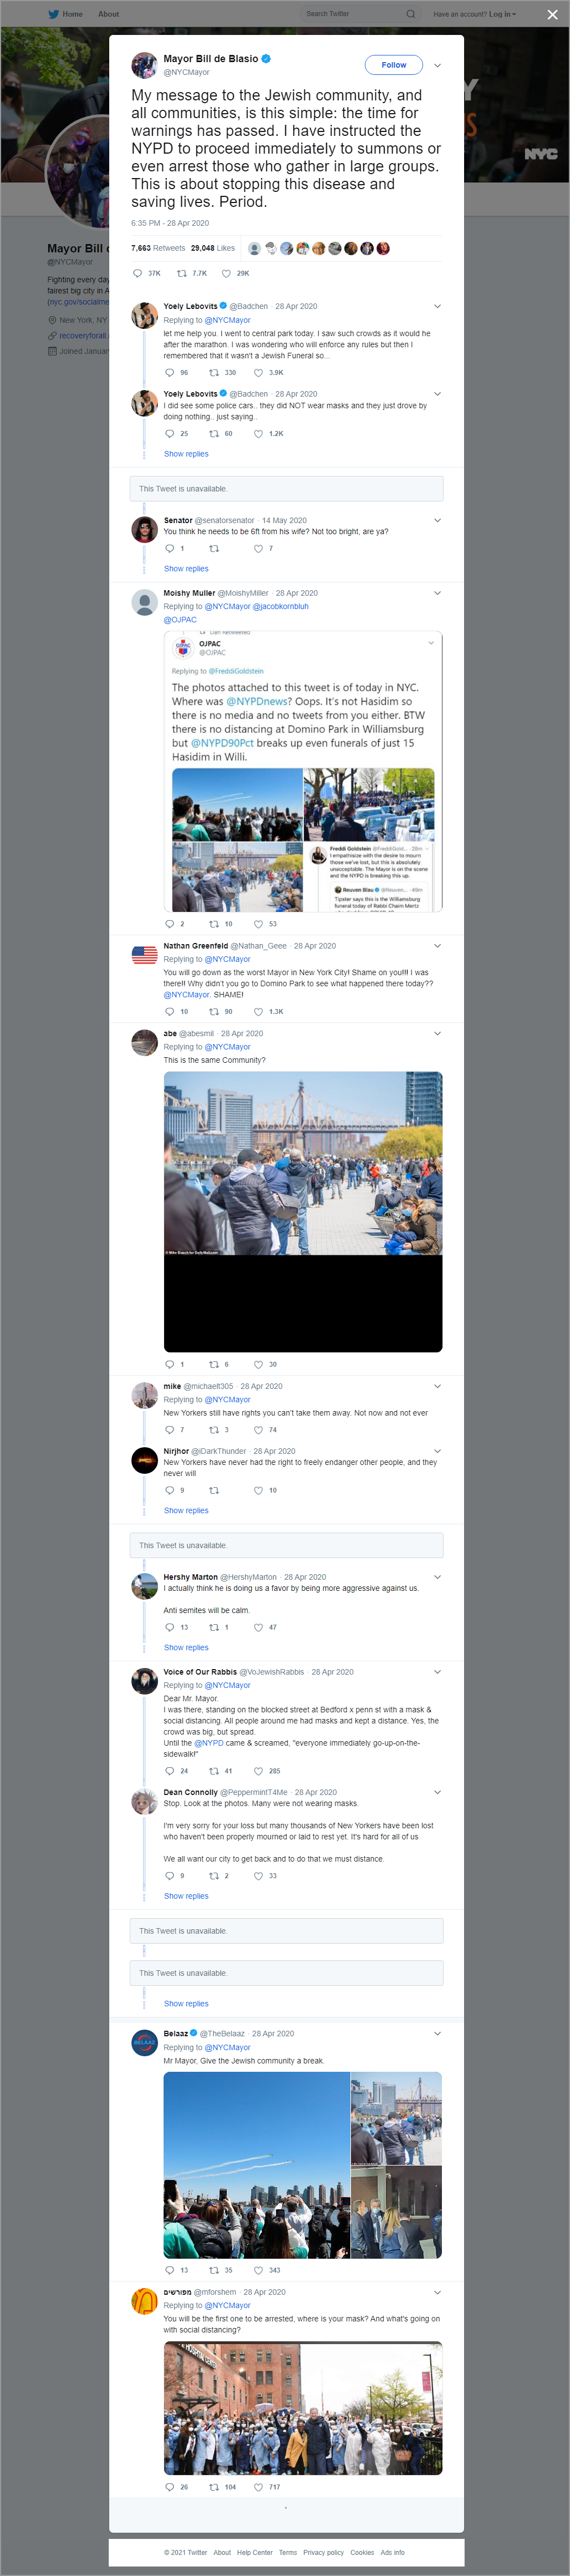The image size is (570, 2576).
Task: Click the Twitter bird Home icon
Action: [x=54, y=14]
